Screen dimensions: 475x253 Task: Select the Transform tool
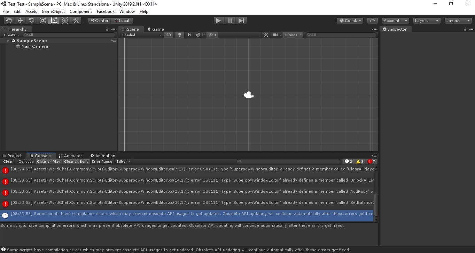point(65,21)
